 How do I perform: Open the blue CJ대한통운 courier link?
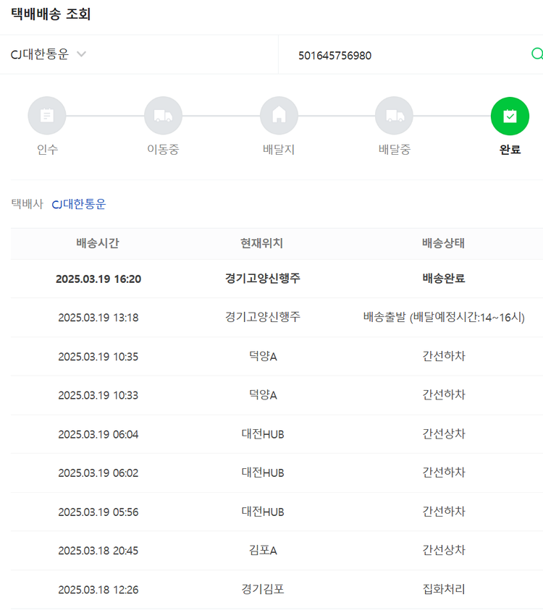[78, 204]
